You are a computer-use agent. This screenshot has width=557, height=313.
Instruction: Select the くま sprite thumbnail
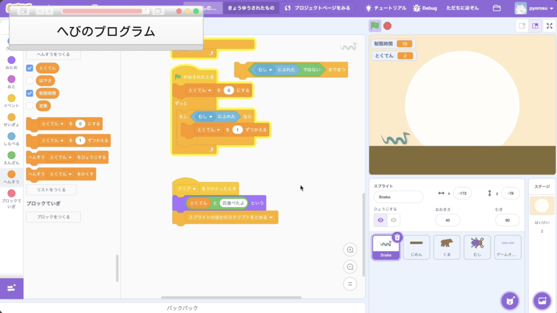[x=446, y=246]
